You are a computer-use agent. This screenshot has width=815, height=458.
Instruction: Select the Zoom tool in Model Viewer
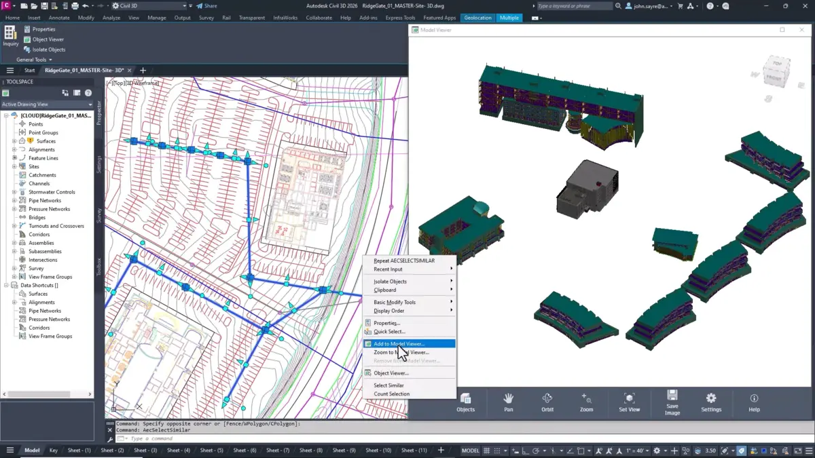pyautogui.click(x=586, y=402)
